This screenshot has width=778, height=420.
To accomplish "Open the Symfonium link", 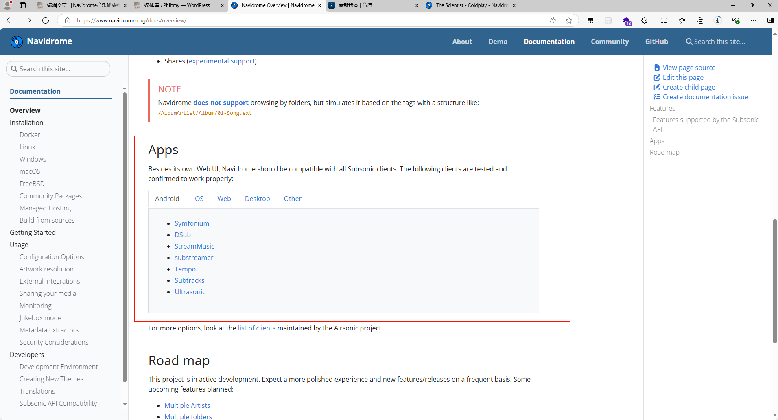I will [x=192, y=223].
